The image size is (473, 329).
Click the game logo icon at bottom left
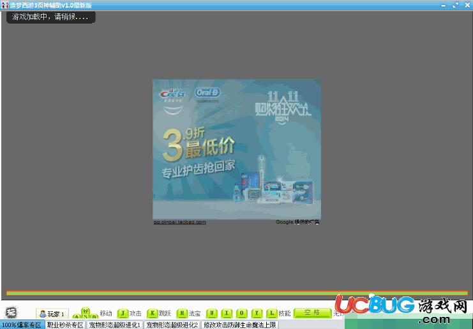(x=11, y=312)
